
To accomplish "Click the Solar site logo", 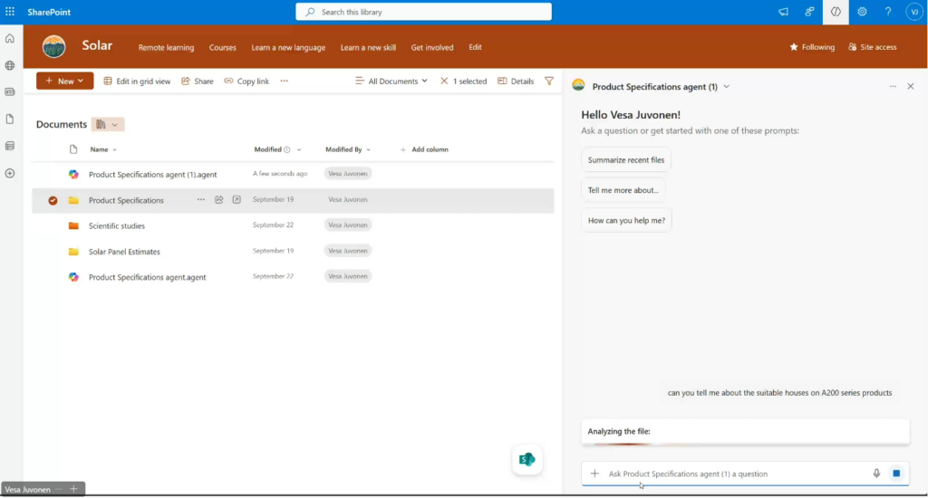I will [54, 46].
